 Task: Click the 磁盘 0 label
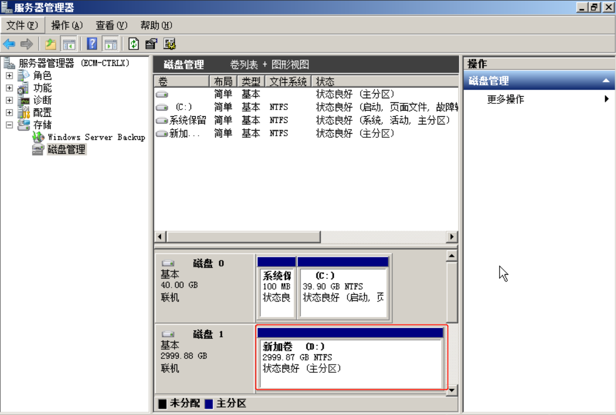(x=209, y=263)
